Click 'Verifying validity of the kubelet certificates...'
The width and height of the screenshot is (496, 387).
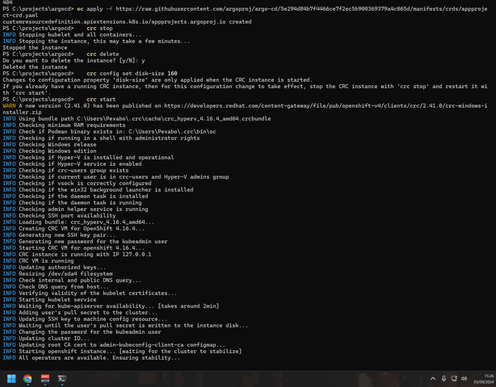(90, 294)
